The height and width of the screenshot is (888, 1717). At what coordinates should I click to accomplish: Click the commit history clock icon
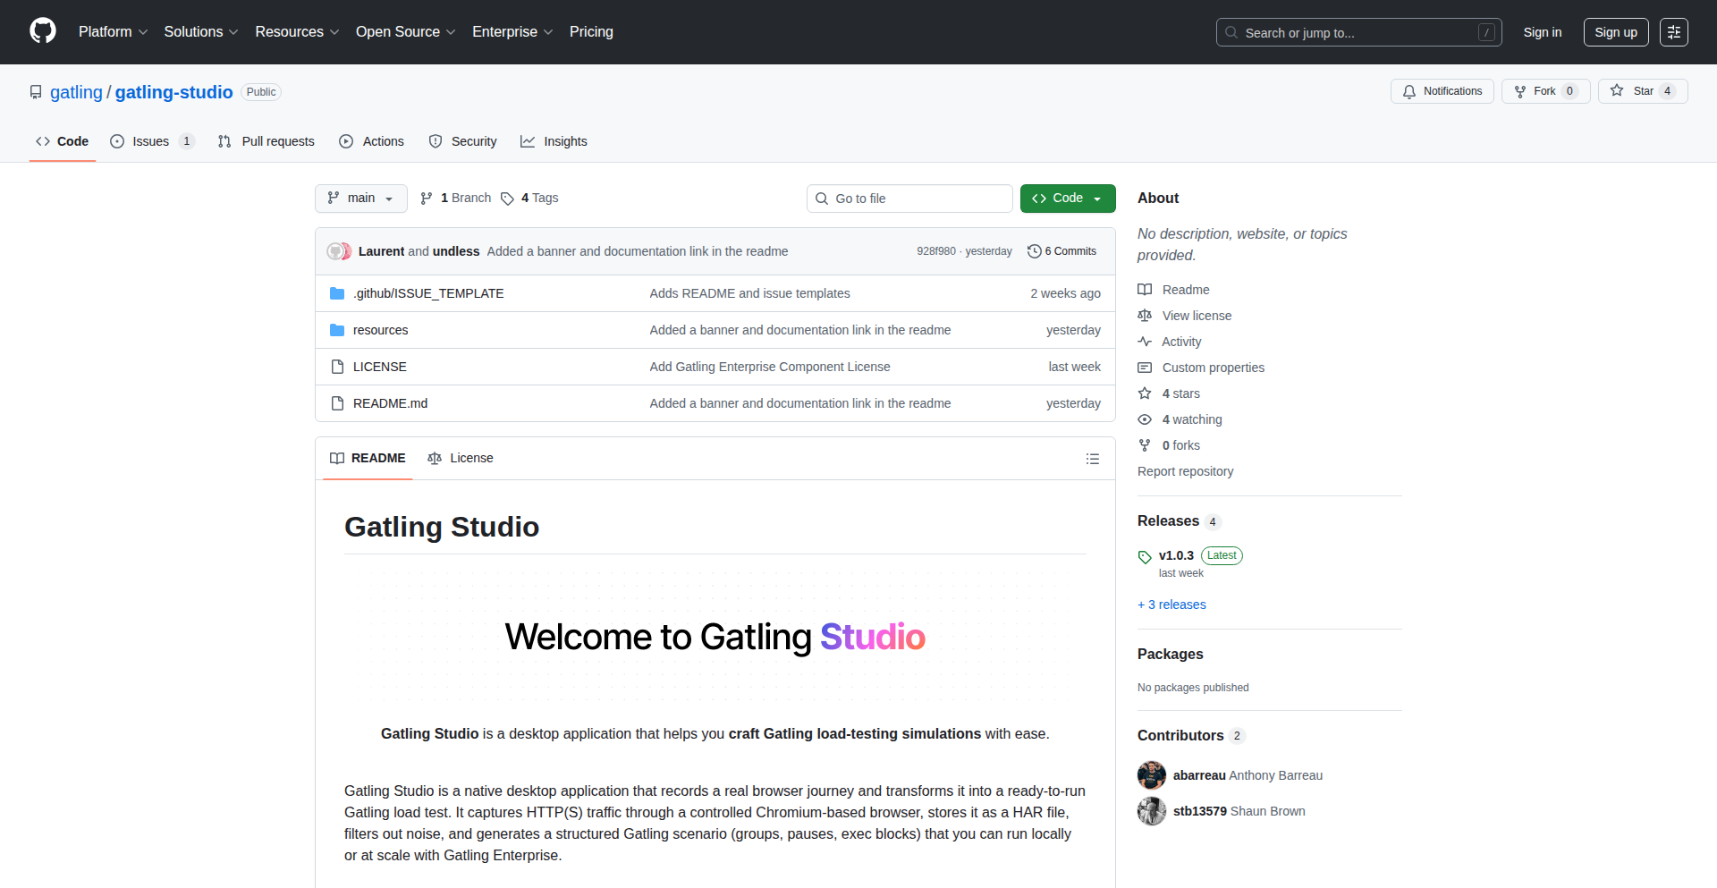pos(1035,251)
